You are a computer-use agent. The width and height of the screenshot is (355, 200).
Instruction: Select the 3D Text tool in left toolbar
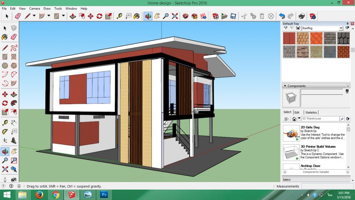point(14,140)
